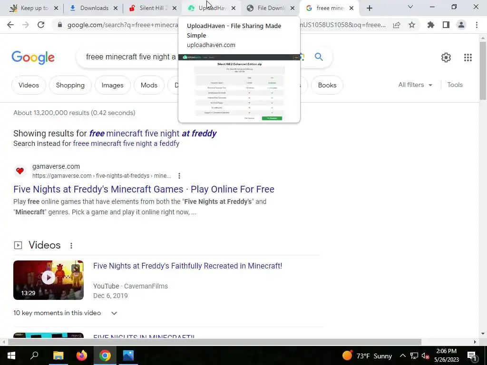
Task: Open Google quick settings gear
Action: click(x=446, y=58)
